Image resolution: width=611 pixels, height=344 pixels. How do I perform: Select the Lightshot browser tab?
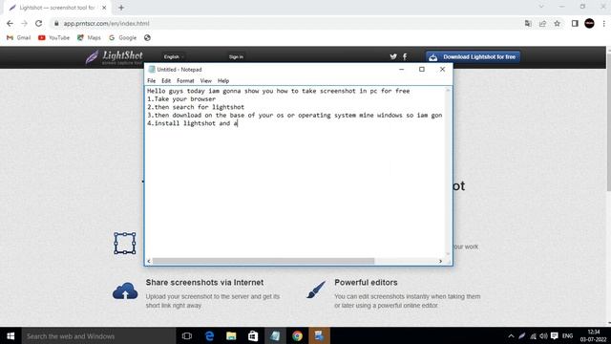[56, 8]
